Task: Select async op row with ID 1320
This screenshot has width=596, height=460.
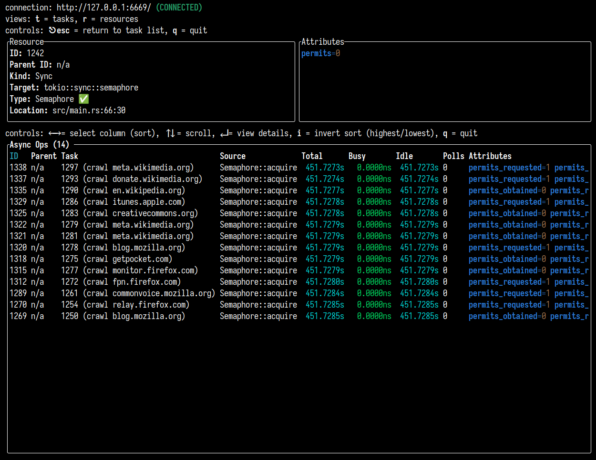Action: coord(299,248)
